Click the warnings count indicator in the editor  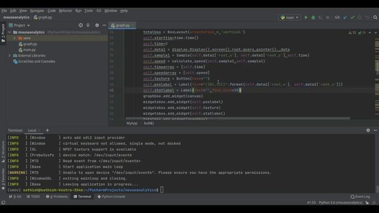click(x=352, y=33)
